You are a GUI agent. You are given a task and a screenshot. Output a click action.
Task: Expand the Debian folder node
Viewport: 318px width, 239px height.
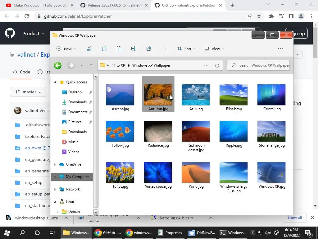coord(57,212)
